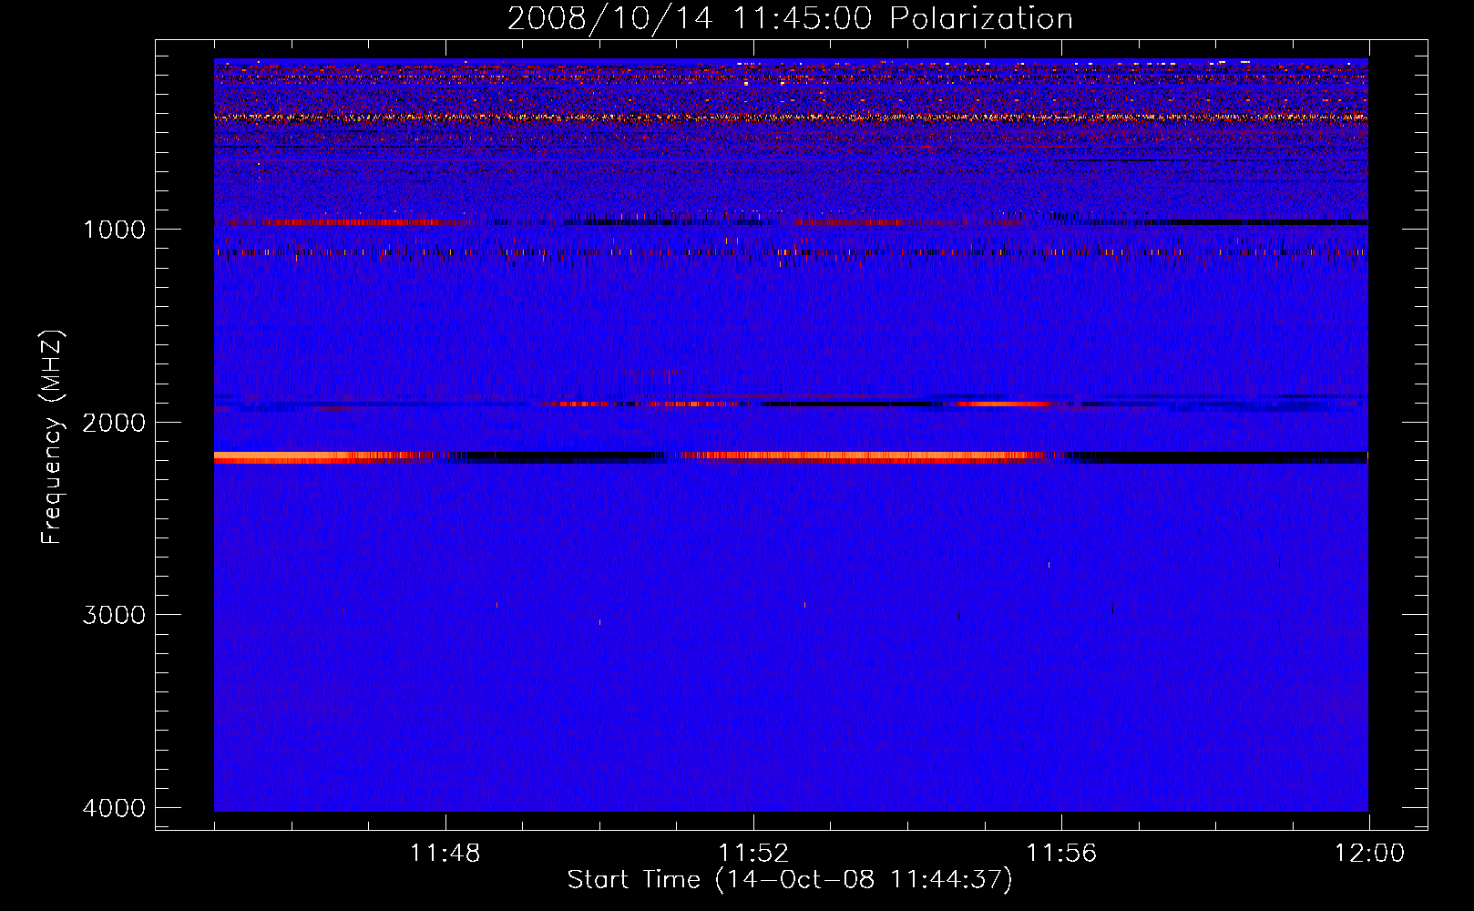
Task: Select the 1000 frequency tick label
Action: 114,230
